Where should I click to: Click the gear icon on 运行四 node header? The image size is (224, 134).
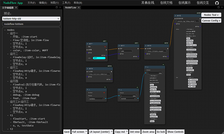click(x=175, y=16)
